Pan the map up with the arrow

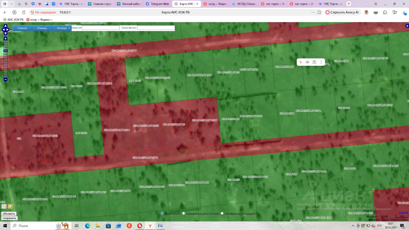[5, 26]
